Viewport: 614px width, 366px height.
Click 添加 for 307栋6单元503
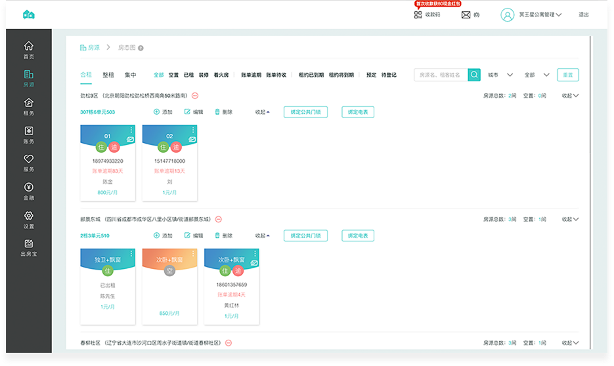pyautogui.click(x=163, y=112)
